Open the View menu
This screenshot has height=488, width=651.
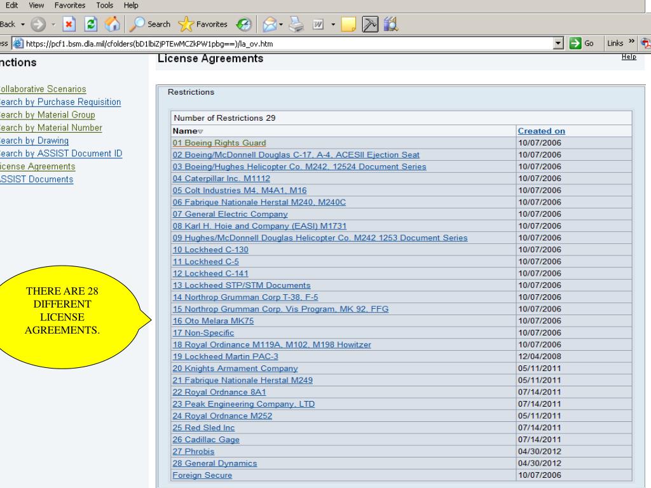tap(36, 5)
